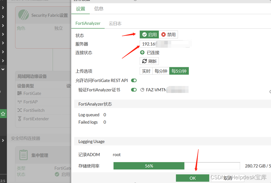Click the 集中管理 card title
The height and width of the screenshot is (183, 271).
point(40,155)
